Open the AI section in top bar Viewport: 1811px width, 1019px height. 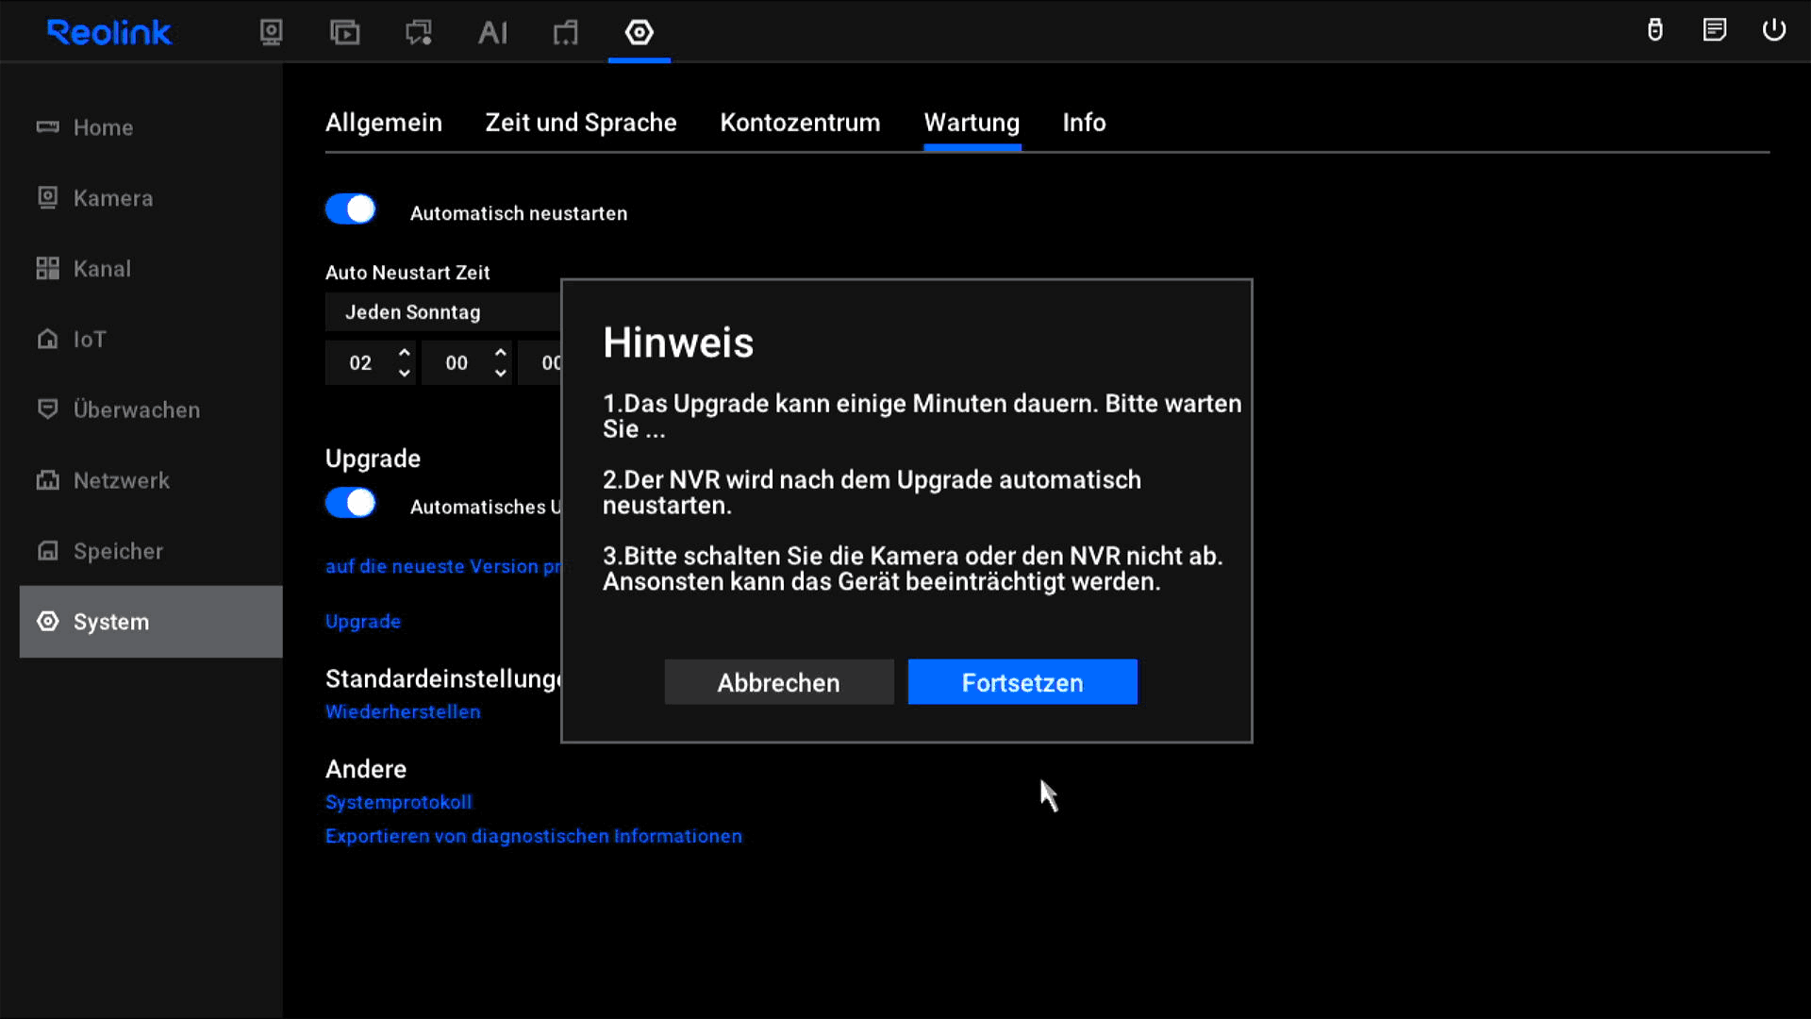(492, 33)
